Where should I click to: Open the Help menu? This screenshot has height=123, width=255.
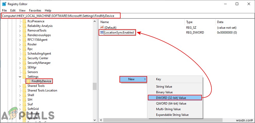click(48, 11)
